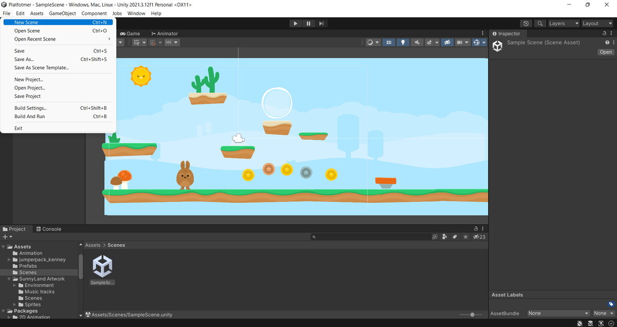Image resolution: width=617 pixels, height=327 pixels.
Task: Click the grid snapping magnet icon
Action: point(153,43)
